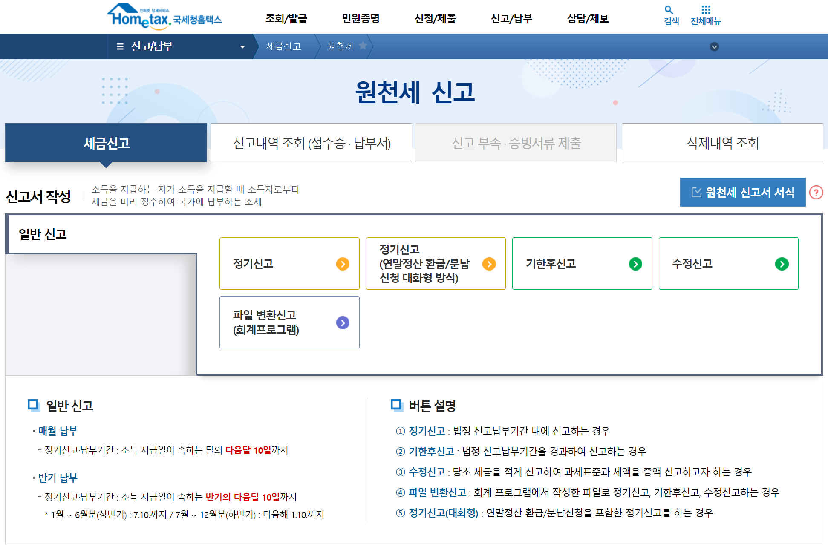
Task: Click the green arrow on 수정신고
Action: coord(782,264)
